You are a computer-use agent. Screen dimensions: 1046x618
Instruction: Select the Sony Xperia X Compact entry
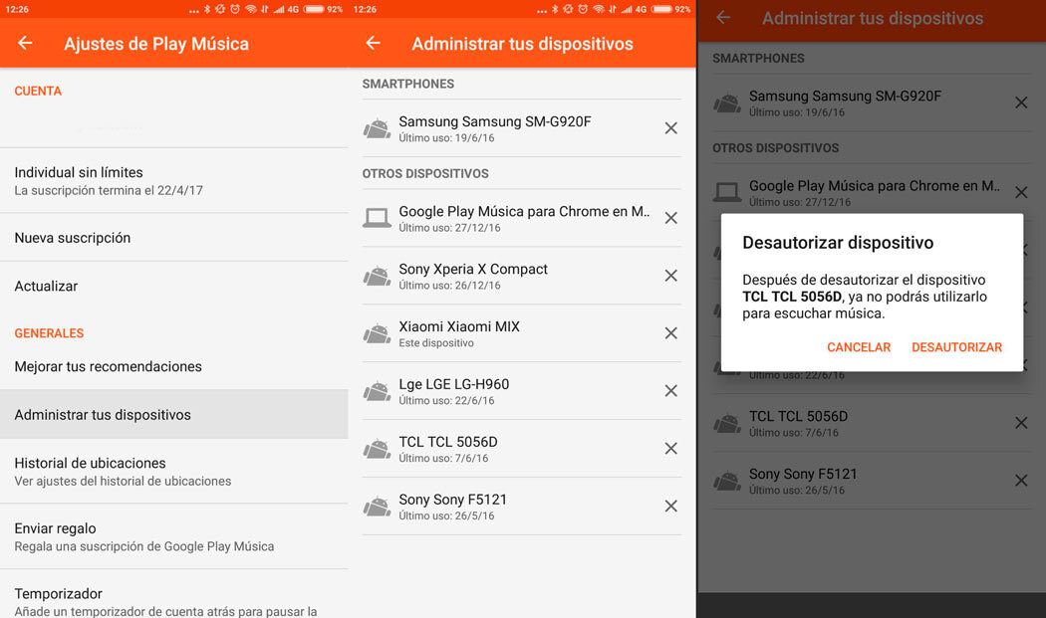pyautogui.click(x=473, y=276)
